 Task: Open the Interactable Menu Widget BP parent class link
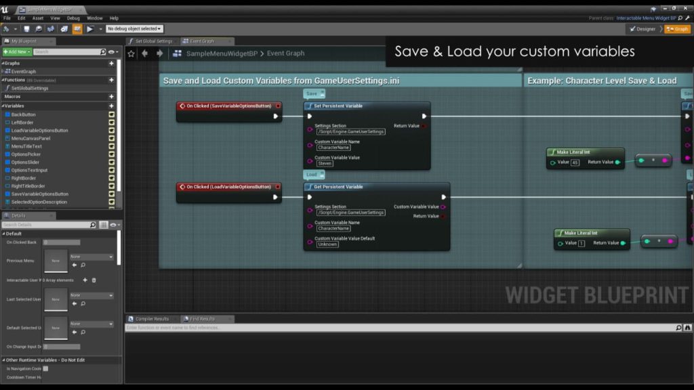(x=647, y=18)
